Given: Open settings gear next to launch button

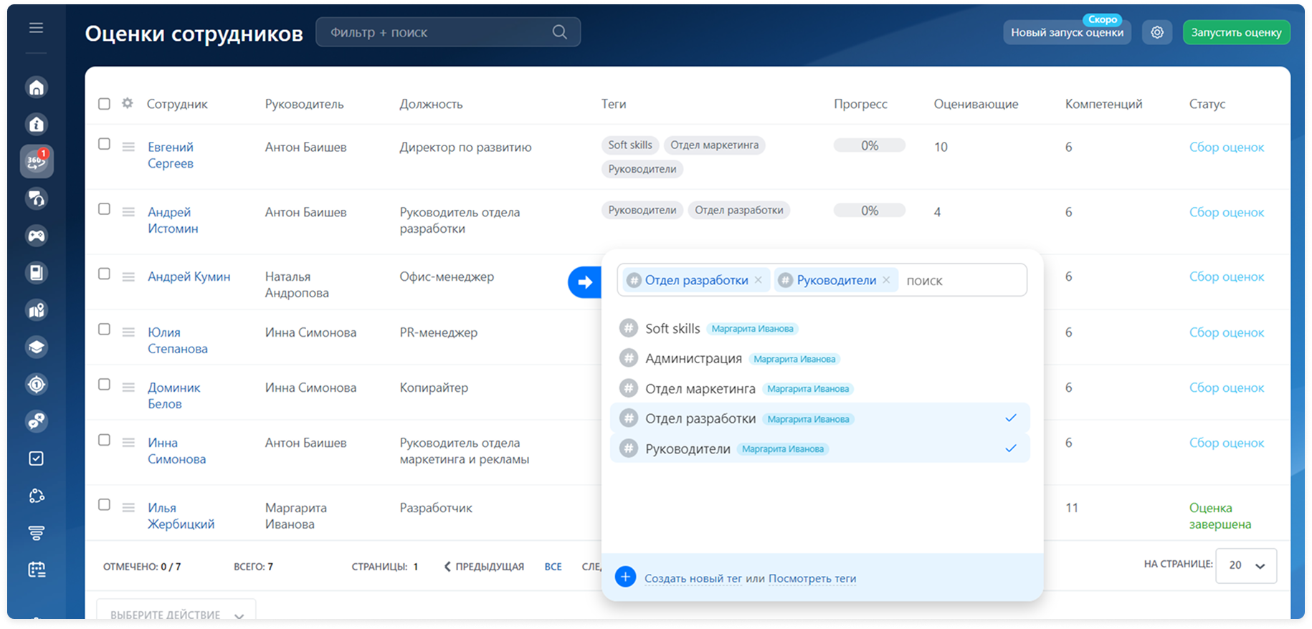Looking at the screenshot, I should [1157, 32].
